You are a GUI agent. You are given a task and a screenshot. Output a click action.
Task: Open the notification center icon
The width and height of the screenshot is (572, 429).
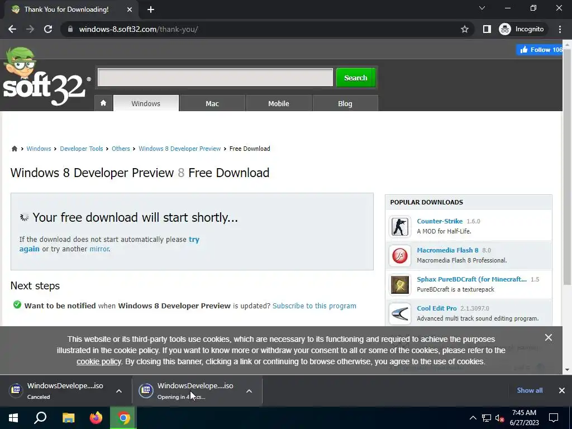554,418
